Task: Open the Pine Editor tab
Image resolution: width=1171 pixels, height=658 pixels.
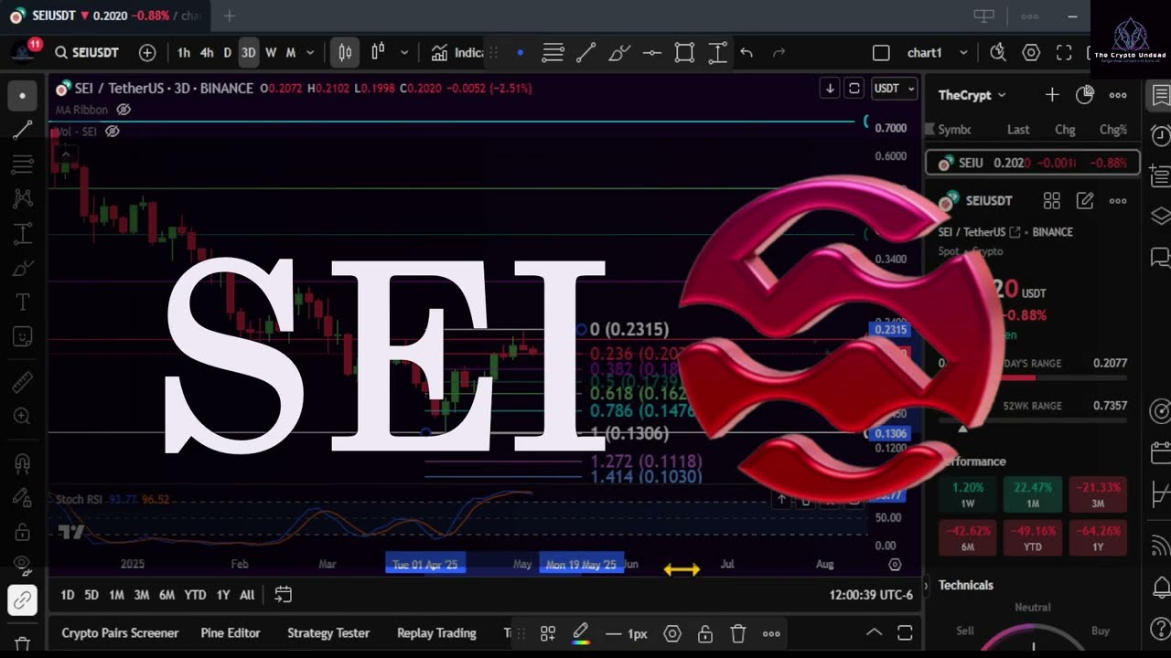Action: coord(231,633)
